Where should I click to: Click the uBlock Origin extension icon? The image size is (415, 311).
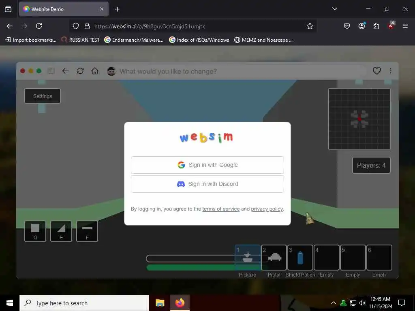coord(391,26)
